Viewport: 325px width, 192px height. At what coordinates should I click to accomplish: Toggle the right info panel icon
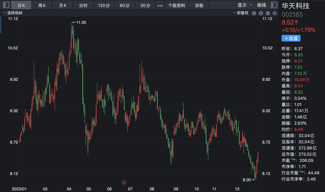tap(274, 5)
